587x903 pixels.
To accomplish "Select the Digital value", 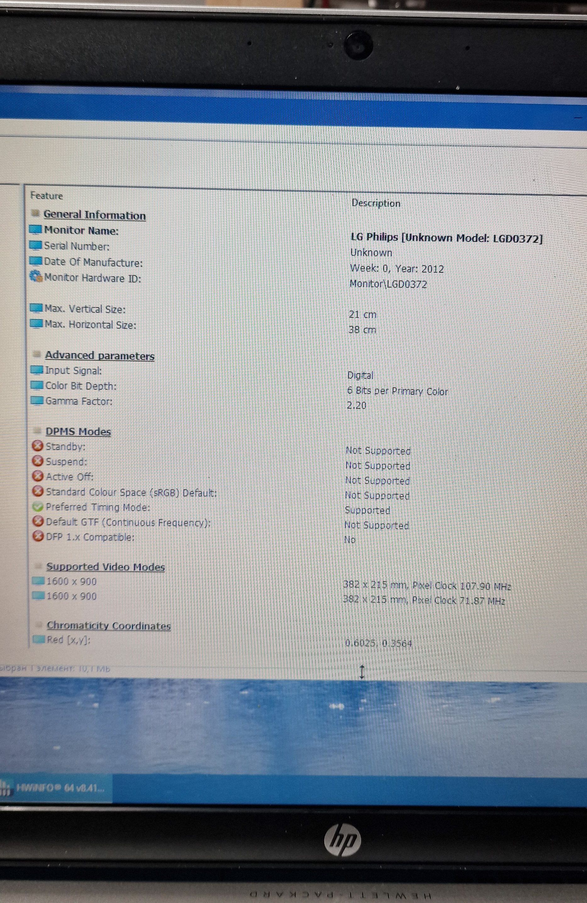I will pos(360,375).
